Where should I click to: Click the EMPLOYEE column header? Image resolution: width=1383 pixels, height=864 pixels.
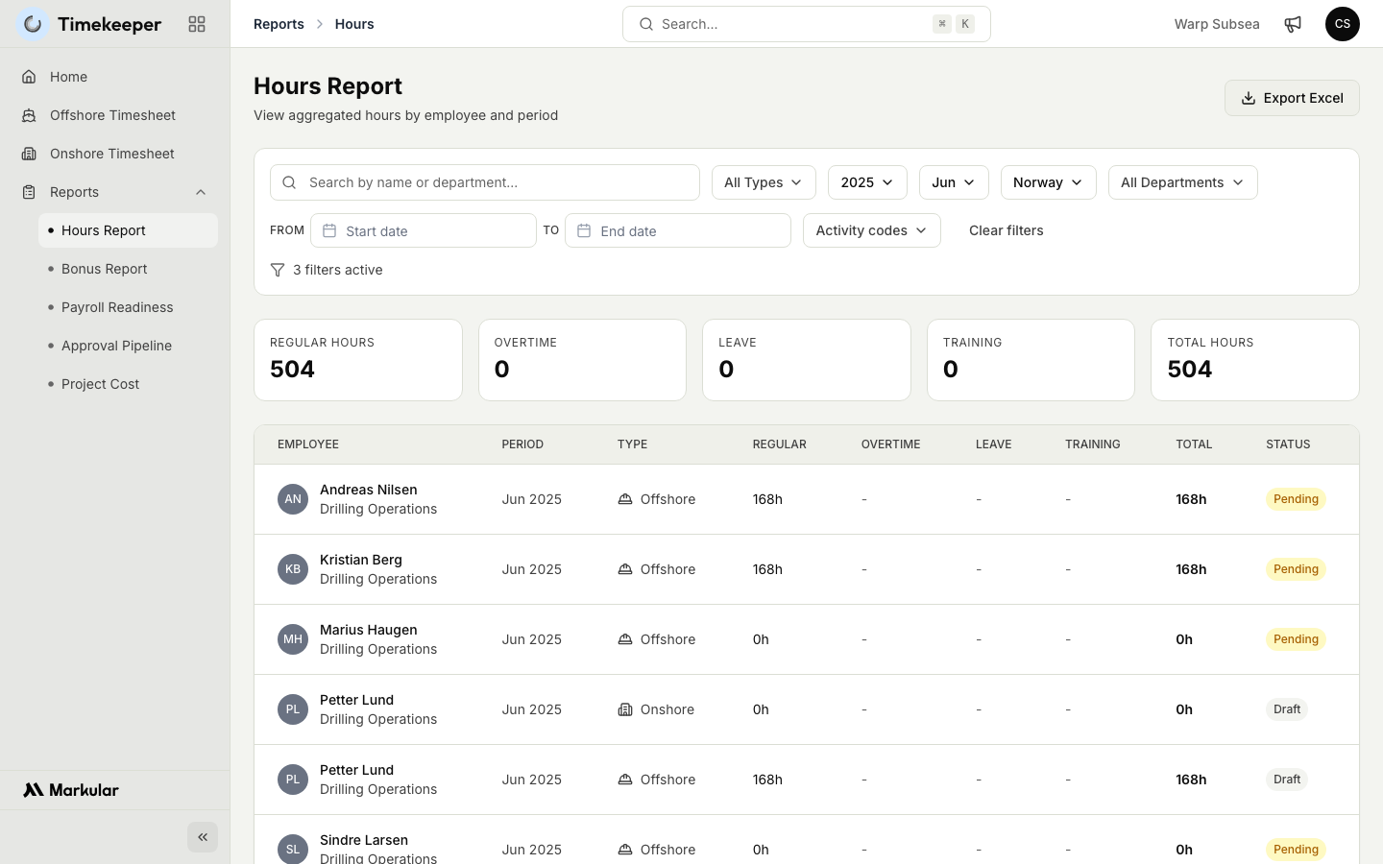(x=308, y=444)
